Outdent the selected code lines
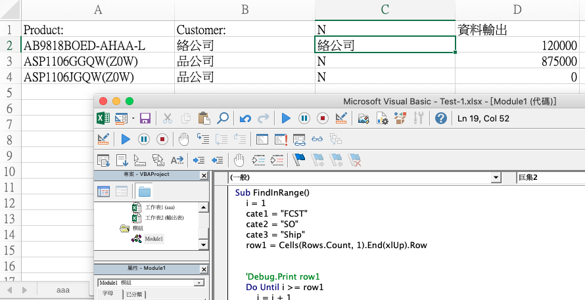The image size is (585, 300). 217,160
